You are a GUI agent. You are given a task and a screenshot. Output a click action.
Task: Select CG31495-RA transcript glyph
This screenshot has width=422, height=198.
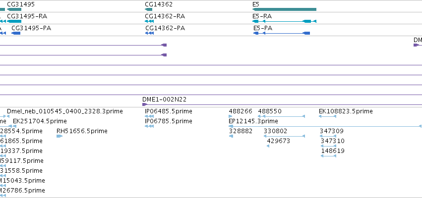point(14,21)
